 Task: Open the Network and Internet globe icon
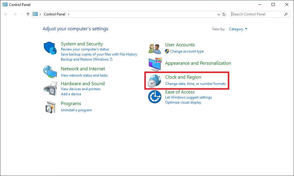50,71
